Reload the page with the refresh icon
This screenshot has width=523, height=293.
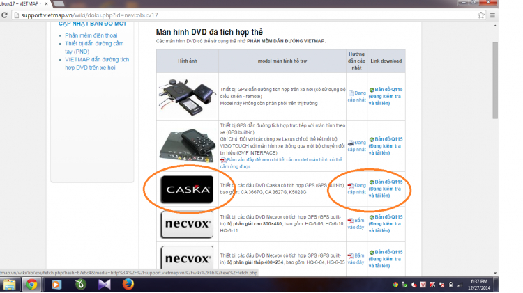(4, 15)
